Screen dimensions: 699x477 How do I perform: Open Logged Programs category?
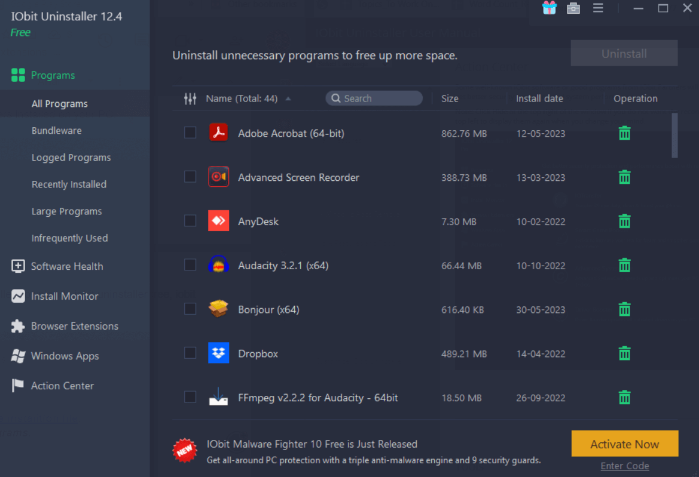(71, 158)
